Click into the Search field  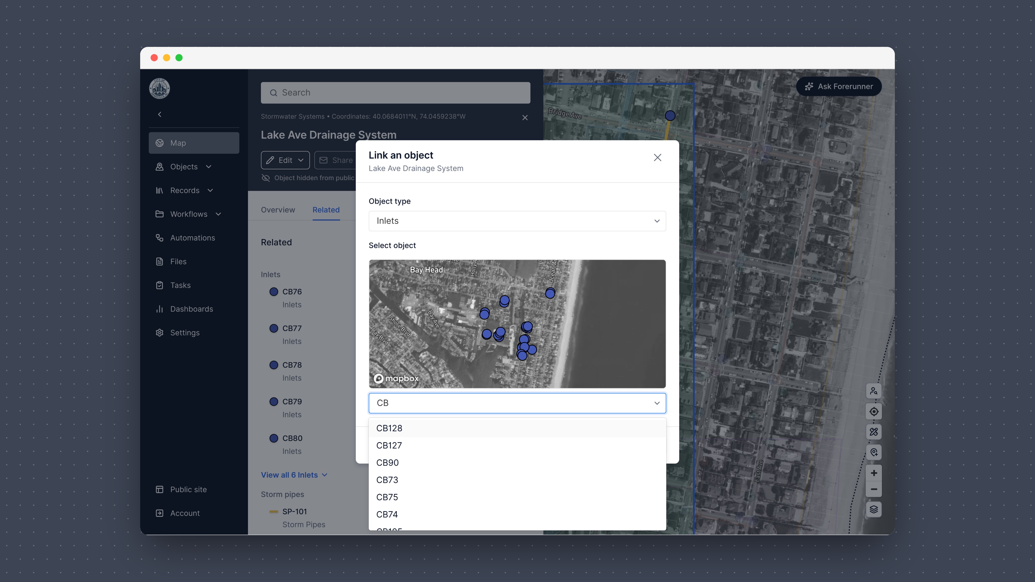click(395, 93)
